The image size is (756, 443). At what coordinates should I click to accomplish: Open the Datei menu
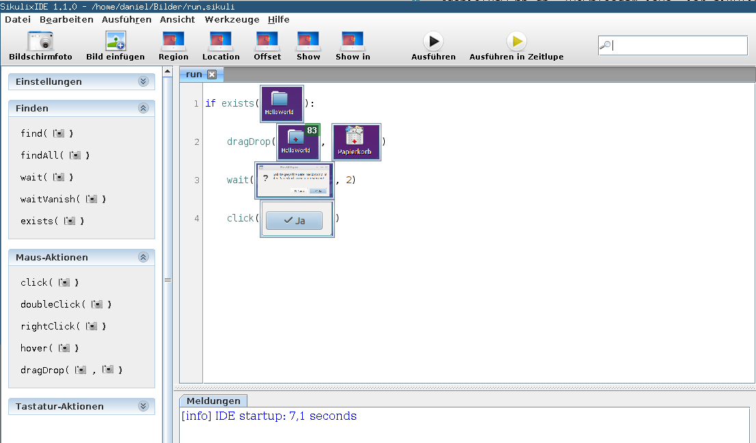(x=18, y=20)
